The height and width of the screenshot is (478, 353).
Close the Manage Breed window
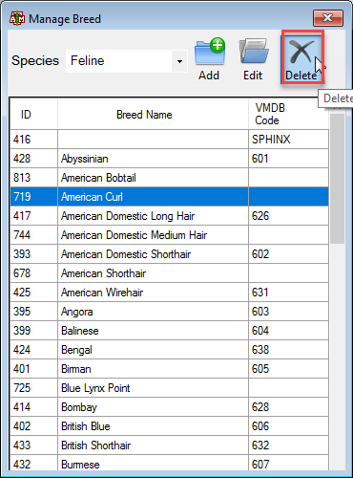[x=328, y=18]
